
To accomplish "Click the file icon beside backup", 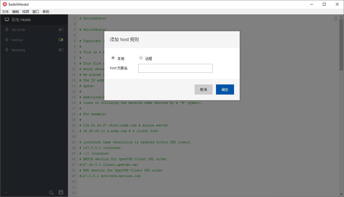I will coord(6,40).
